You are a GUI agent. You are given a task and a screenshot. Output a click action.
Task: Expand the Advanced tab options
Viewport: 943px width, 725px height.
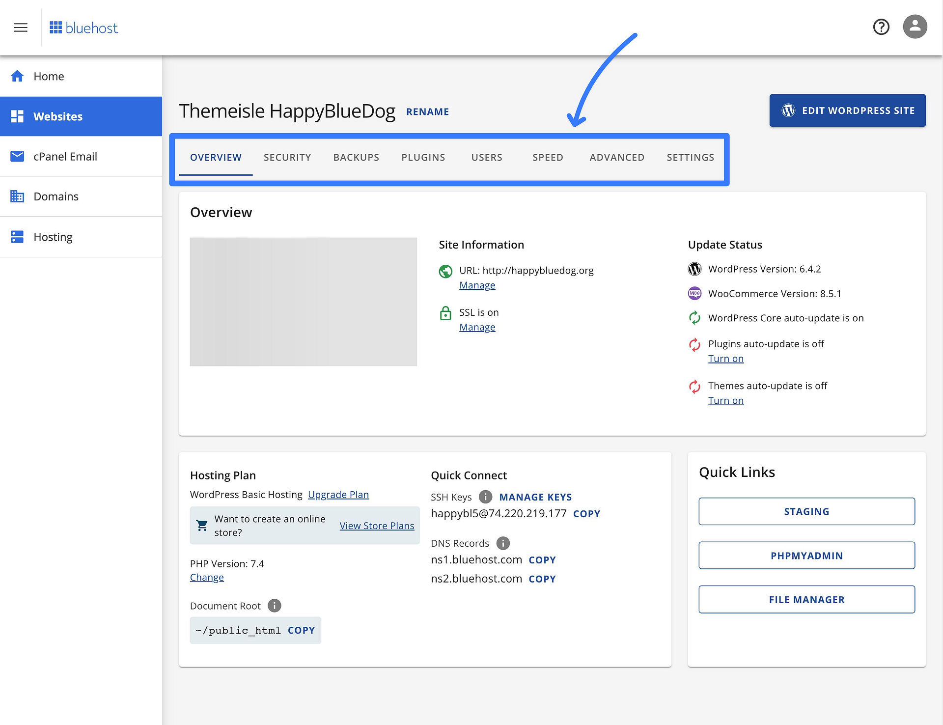point(616,157)
